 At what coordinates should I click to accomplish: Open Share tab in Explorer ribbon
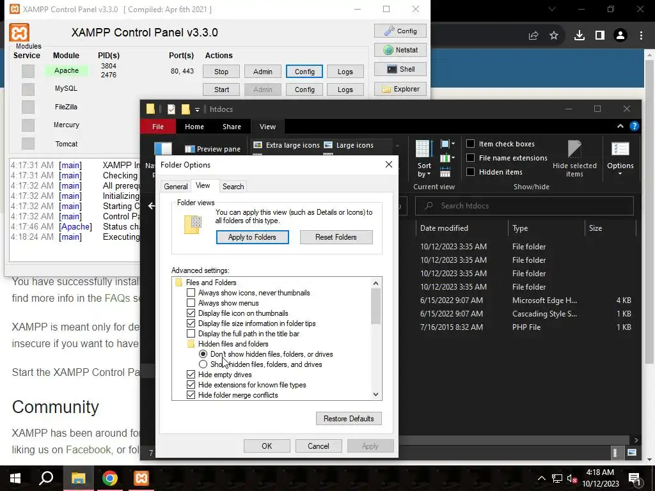[x=232, y=127]
